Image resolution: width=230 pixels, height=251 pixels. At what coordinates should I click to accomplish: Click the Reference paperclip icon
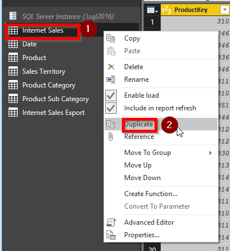(110, 137)
